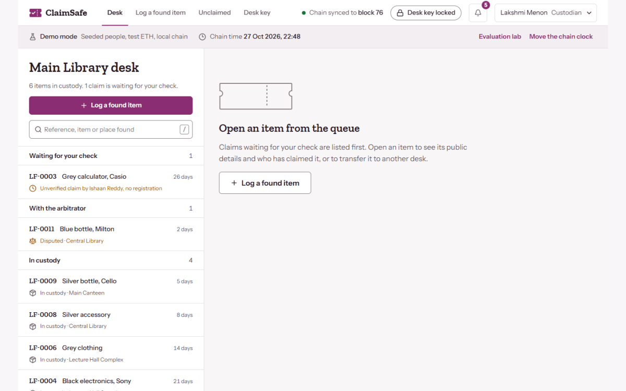Click the Main Library desk title
This screenshot has height=391, width=626.
pos(84,67)
